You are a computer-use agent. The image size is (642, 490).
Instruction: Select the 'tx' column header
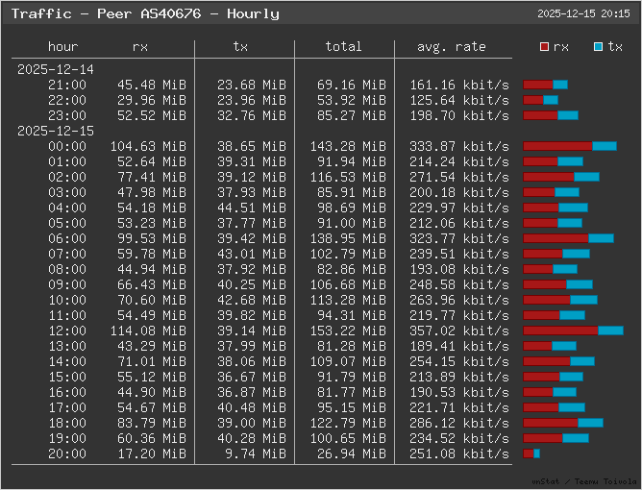(240, 46)
